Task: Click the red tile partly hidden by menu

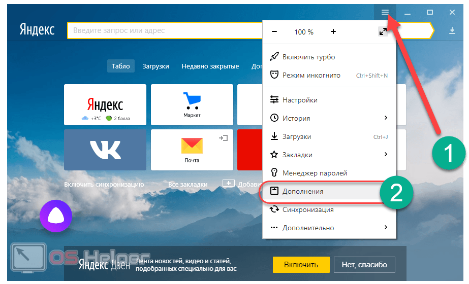Action: (250, 150)
